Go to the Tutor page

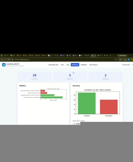tap(62, 65)
